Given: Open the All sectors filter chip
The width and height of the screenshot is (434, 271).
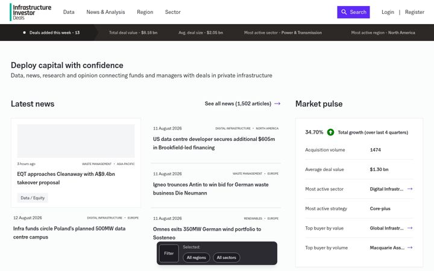Looking at the screenshot, I should (227, 258).
